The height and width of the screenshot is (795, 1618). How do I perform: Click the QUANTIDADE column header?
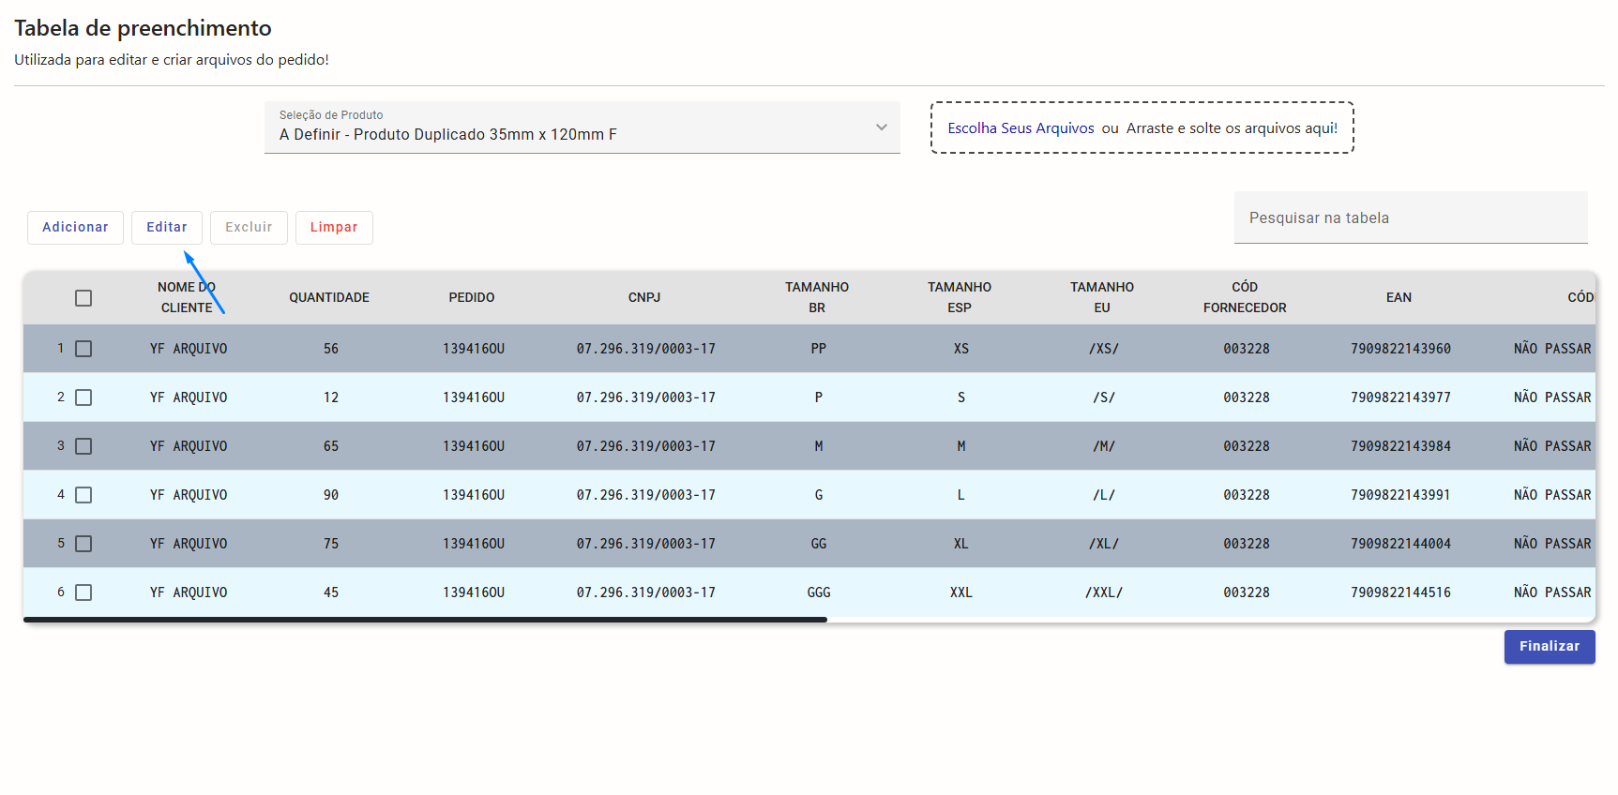click(329, 298)
